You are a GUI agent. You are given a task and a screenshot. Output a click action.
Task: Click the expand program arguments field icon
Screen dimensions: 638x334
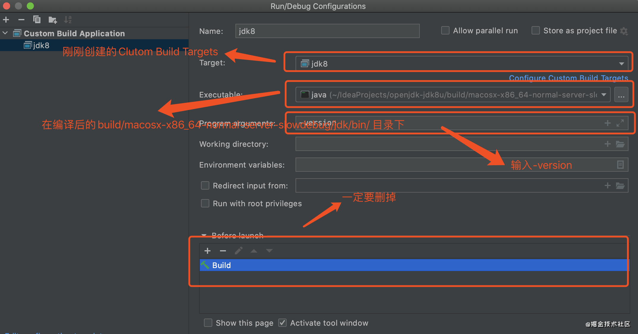coord(620,123)
